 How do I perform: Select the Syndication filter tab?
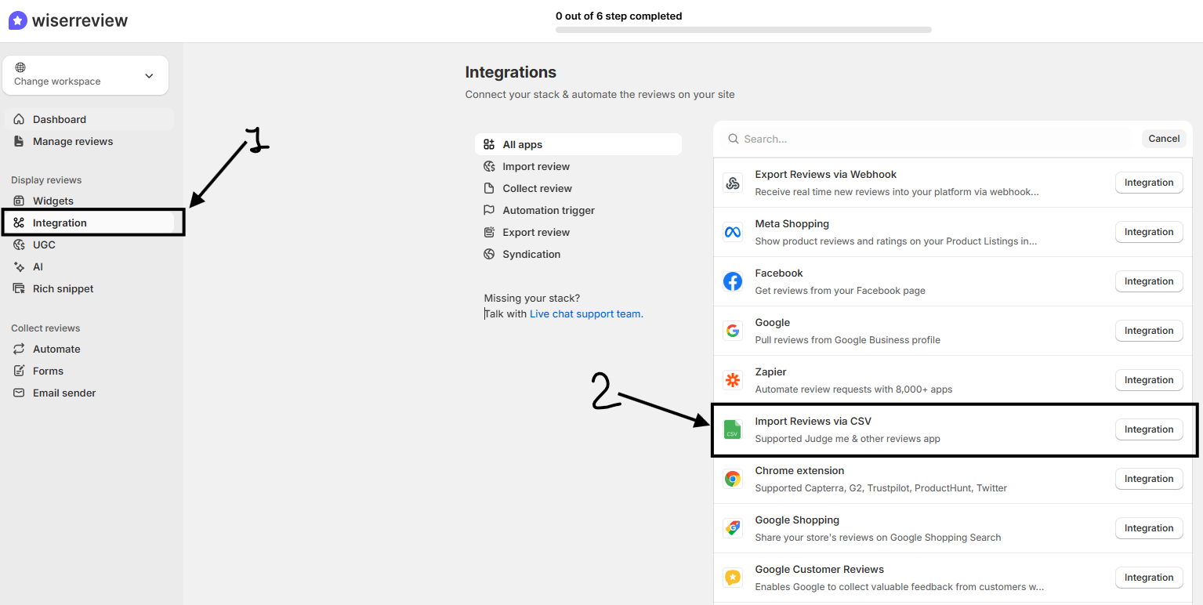531,254
